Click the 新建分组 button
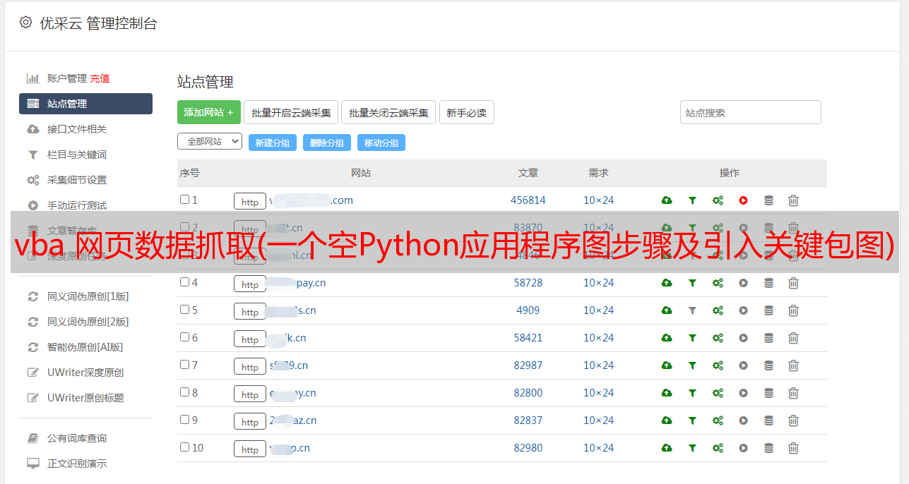The height and width of the screenshot is (484, 909). 272,143
